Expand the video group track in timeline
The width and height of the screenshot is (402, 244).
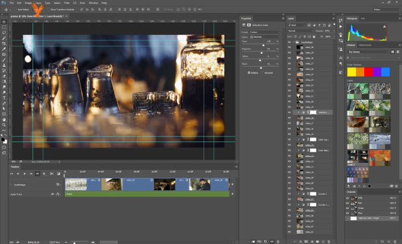[x=11, y=184]
